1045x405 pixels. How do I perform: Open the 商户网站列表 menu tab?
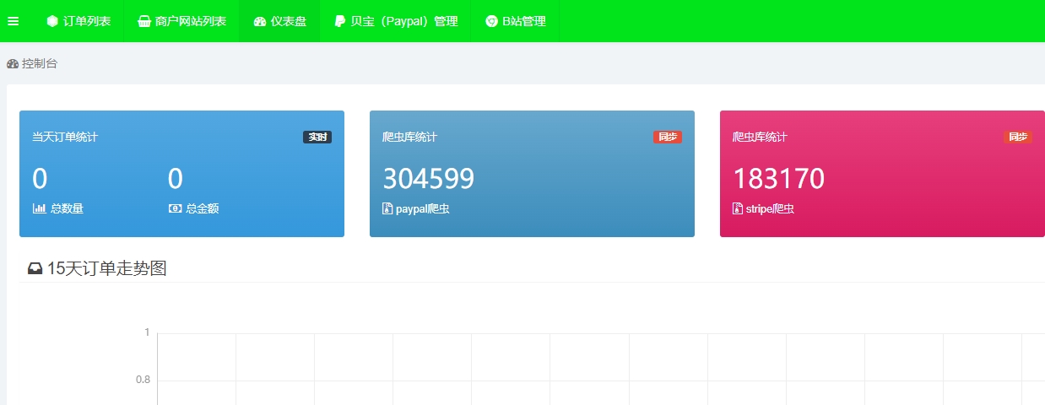(181, 21)
